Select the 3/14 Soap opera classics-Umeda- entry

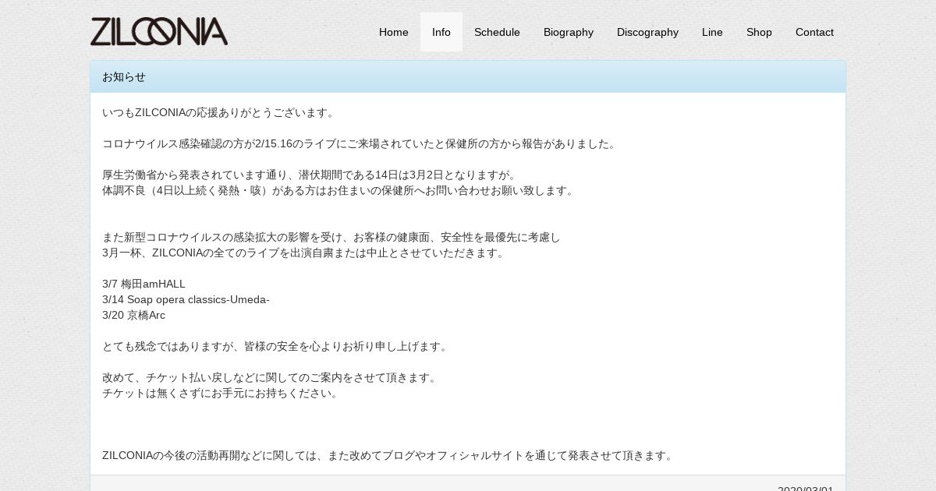pos(186,299)
